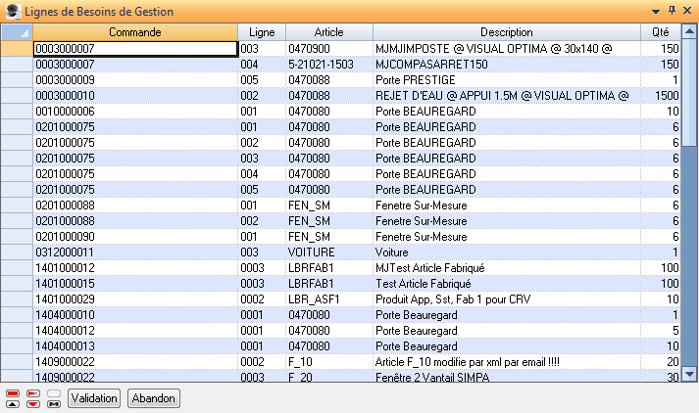Click the panel icon in the title bar
This screenshot has width=699, height=413.
pos(11,11)
